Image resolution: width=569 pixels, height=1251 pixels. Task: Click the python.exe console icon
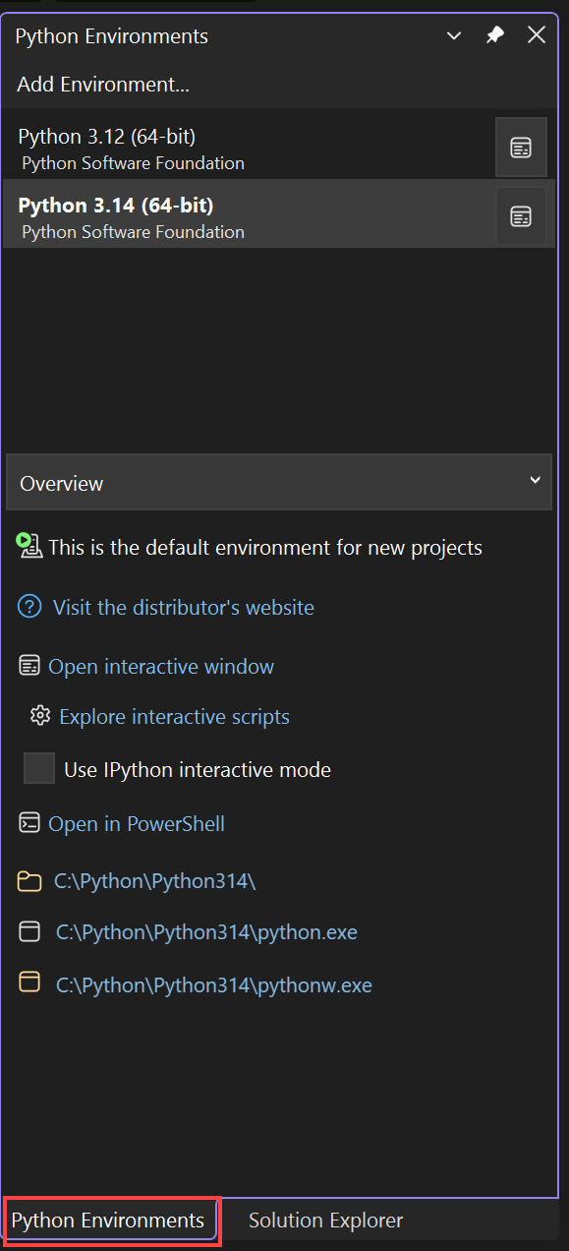28,931
